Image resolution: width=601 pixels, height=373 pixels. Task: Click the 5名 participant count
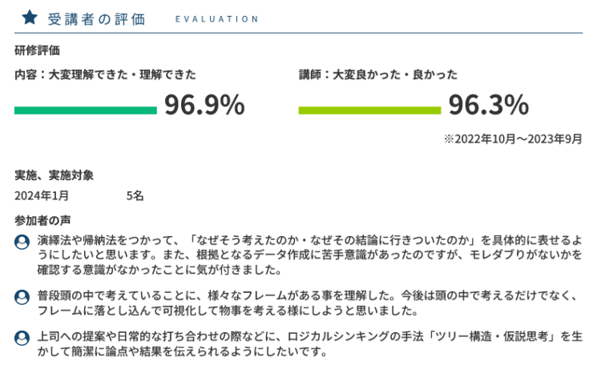point(135,195)
